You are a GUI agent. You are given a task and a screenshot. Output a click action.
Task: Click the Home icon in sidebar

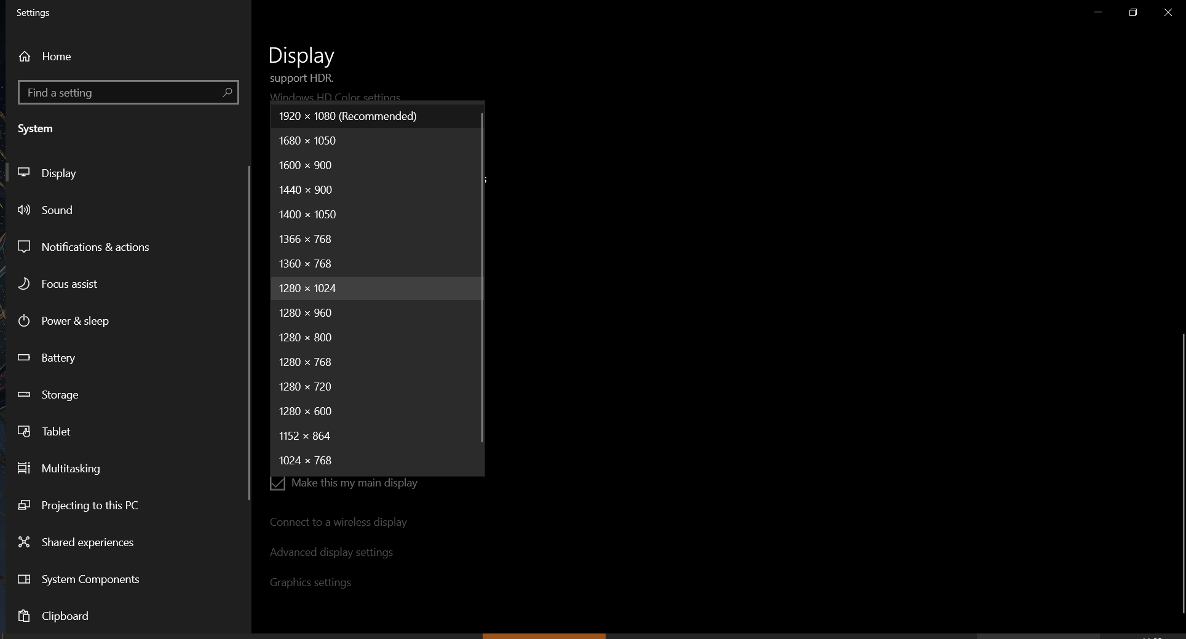25,57
